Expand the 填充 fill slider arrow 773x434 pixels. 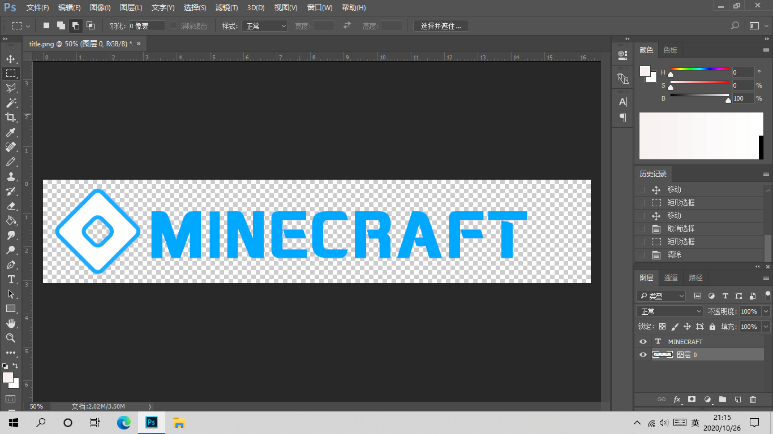coord(766,327)
